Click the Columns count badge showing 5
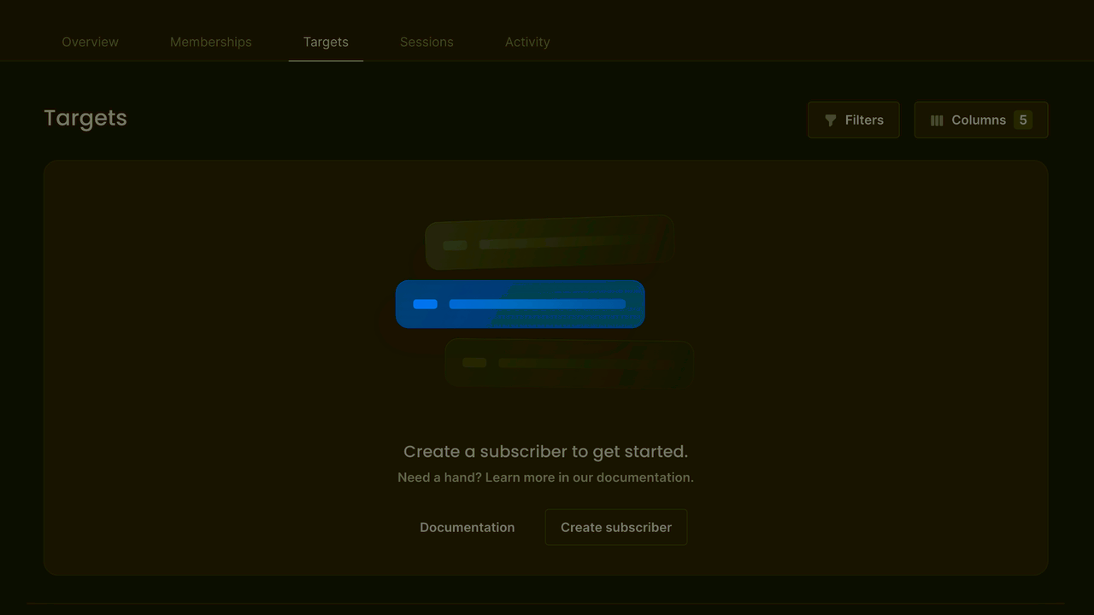This screenshot has height=615, width=1094. click(1022, 120)
